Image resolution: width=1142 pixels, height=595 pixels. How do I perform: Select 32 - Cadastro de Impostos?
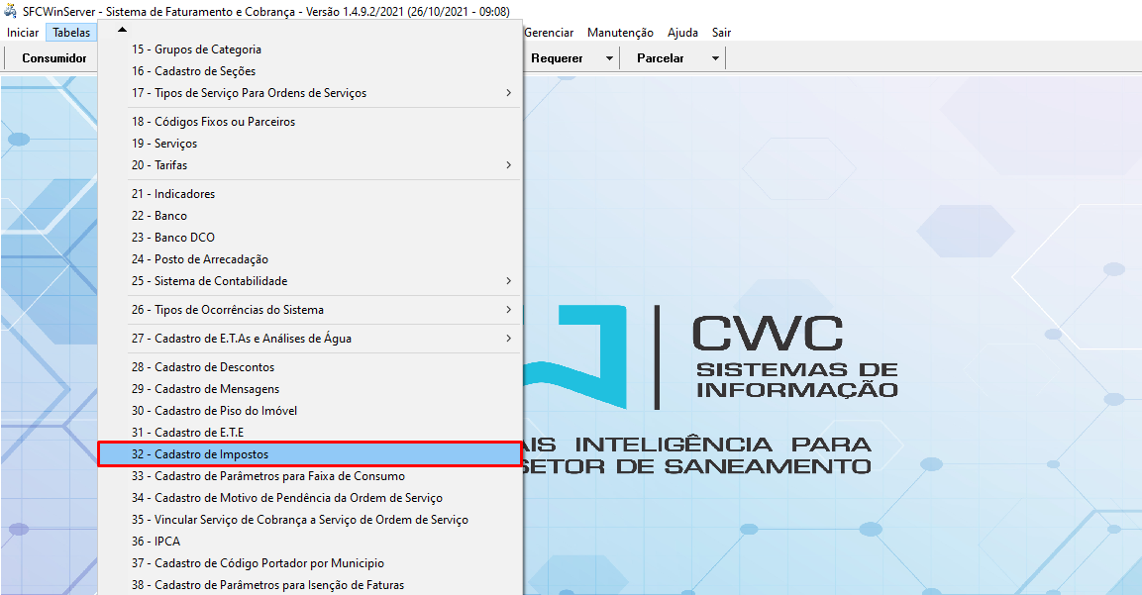[309, 454]
